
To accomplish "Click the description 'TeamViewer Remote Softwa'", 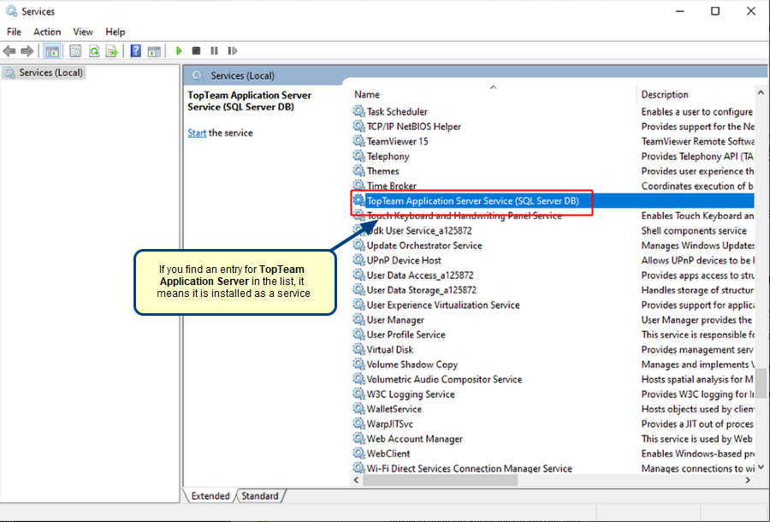I will (697, 141).
